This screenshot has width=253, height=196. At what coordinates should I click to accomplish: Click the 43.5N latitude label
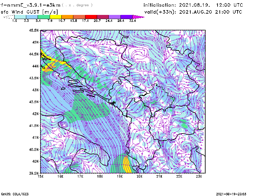(x=34, y=78)
